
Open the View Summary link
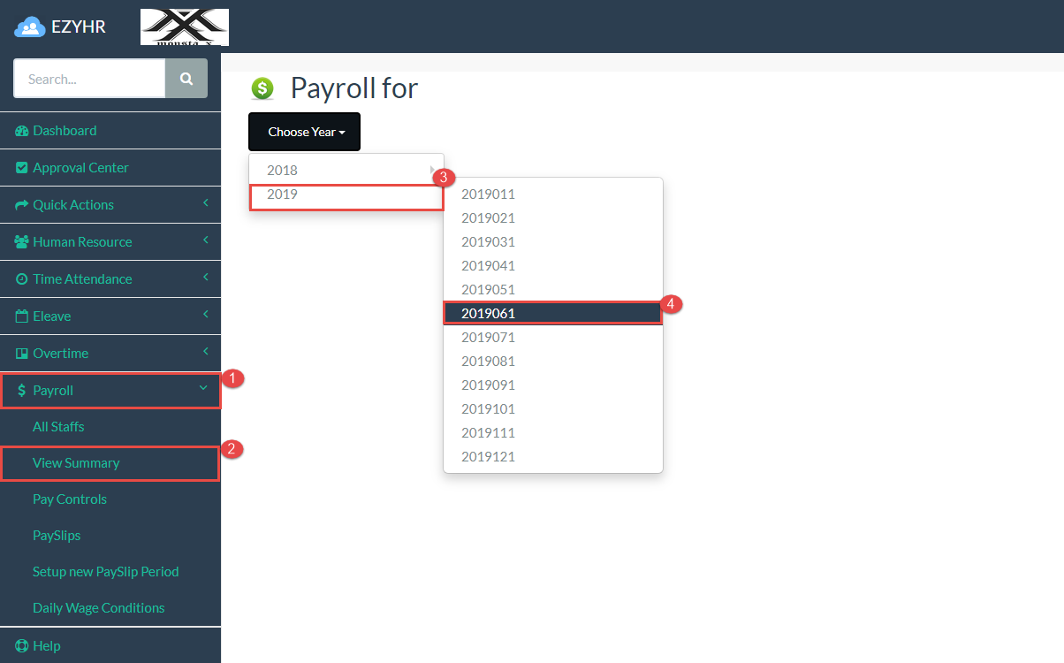[76, 463]
